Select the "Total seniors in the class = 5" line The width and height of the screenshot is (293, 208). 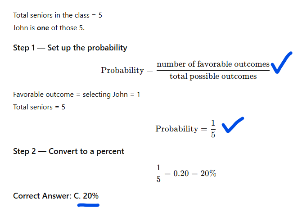(58, 15)
